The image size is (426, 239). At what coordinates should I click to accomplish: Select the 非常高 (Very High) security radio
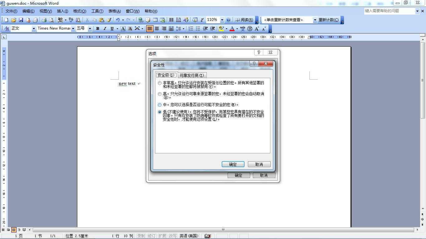coord(160,83)
